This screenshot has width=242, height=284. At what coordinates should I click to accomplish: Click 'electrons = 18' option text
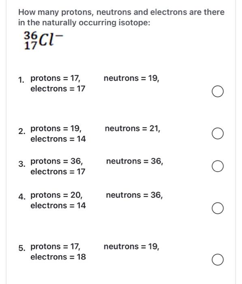(58, 257)
